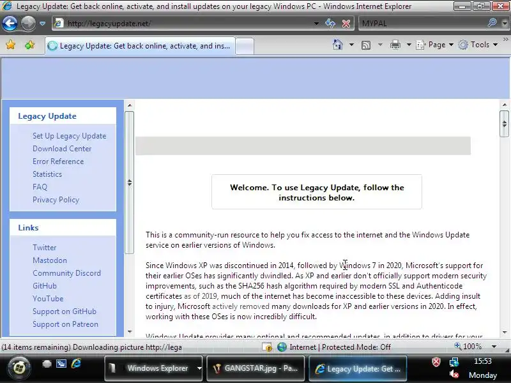Viewport: 511px width, 383px height.
Task: Expand the zoom level dropdown arrow
Action: (x=494, y=347)
